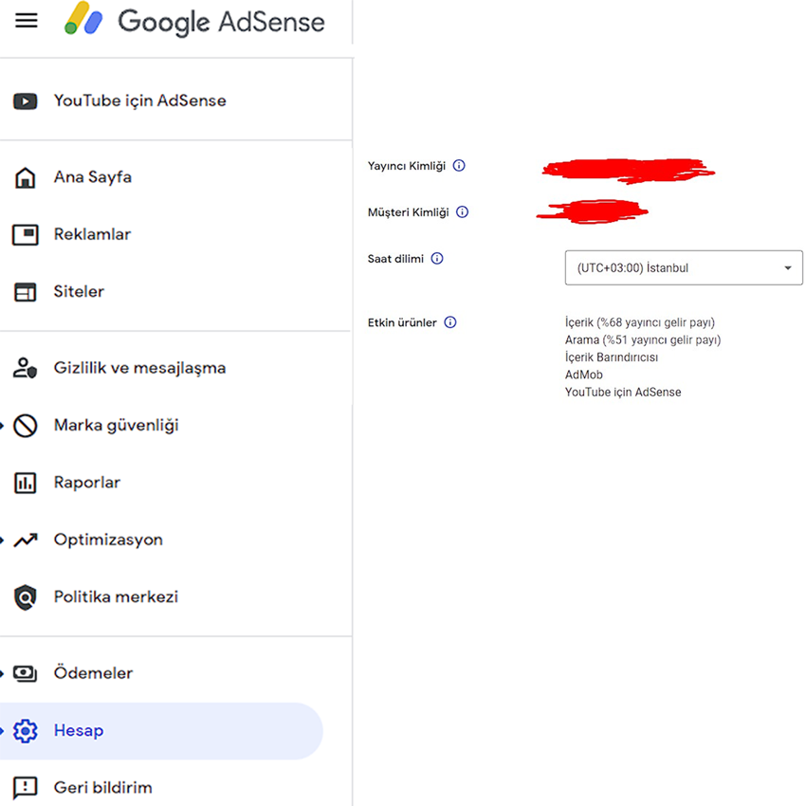Click 'Arama (%51 yayıncı gelir payı)' text
806x806 pixels.
(x=643, y=339)
